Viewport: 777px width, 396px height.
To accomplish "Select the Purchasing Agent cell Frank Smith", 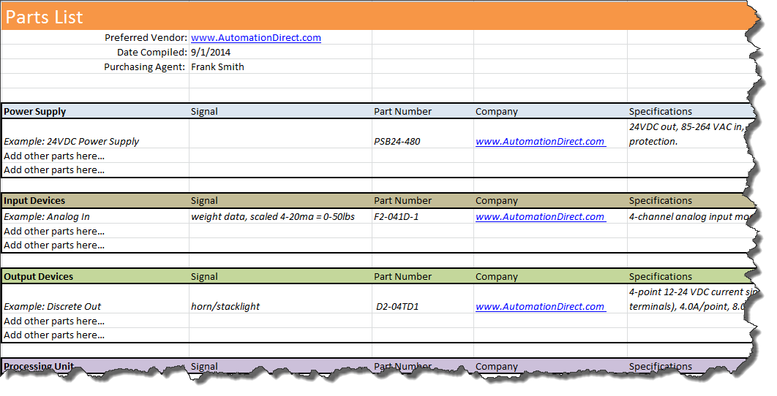I will (x=217, y=66).
